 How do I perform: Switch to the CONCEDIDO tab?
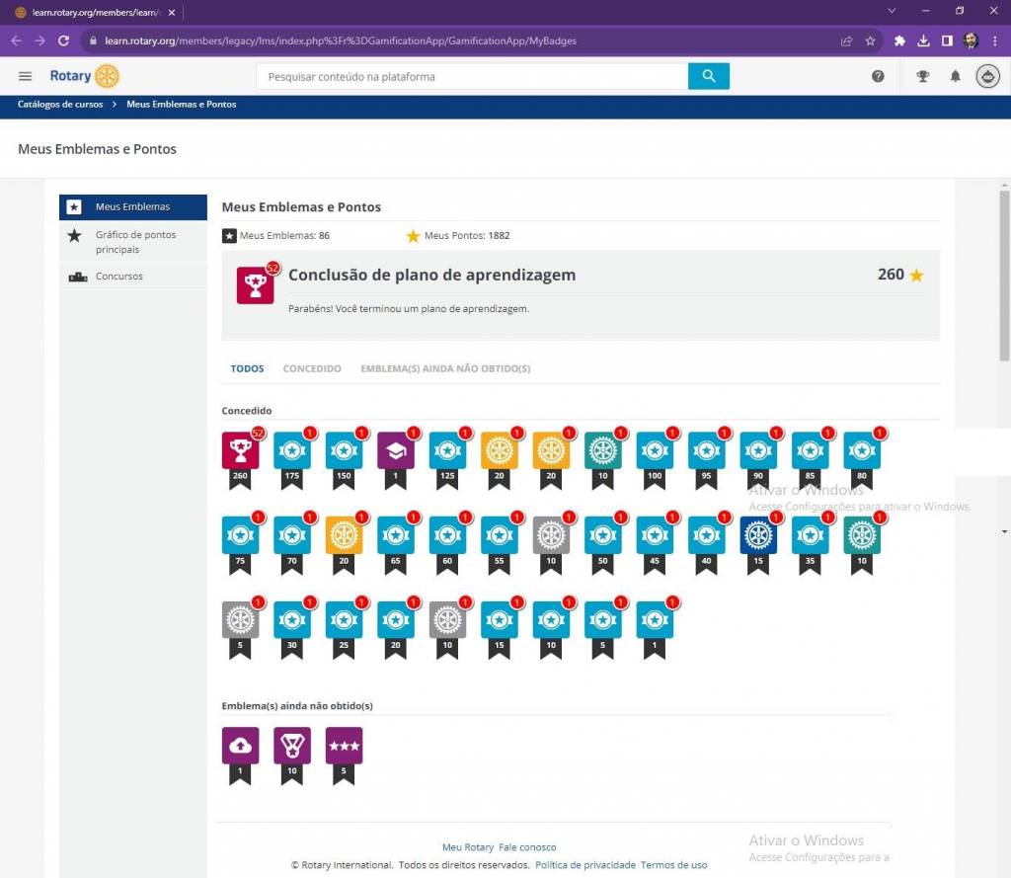click(312, 368)
